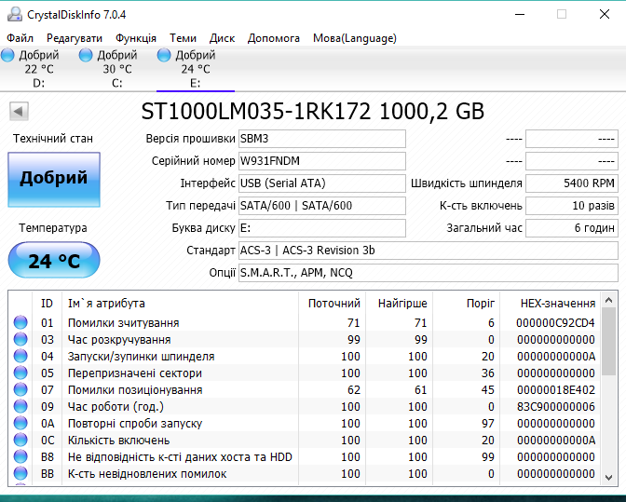Click blue status orb for attribute B8
The height and width of the screenshot is (502, 626).
click(20, 456)
